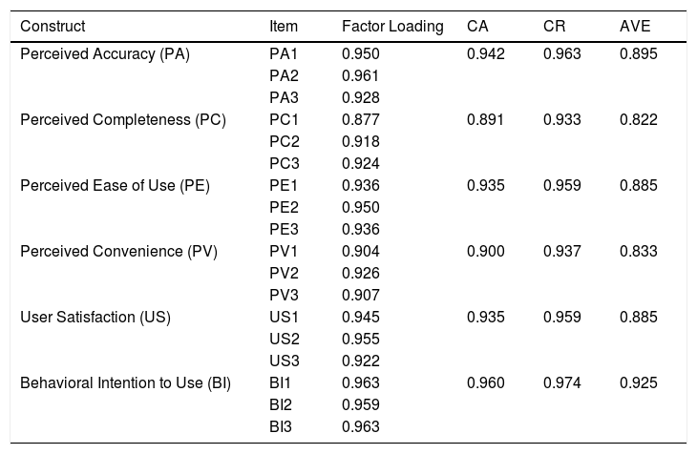Click the CR column header
The height and width of the screenshot is (454, 697).
pyautogui.click(x=554, y=27)
